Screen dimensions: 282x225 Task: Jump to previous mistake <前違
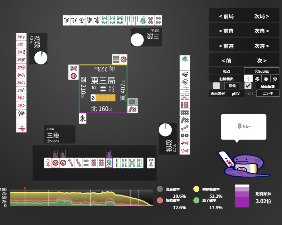[226, 46]
